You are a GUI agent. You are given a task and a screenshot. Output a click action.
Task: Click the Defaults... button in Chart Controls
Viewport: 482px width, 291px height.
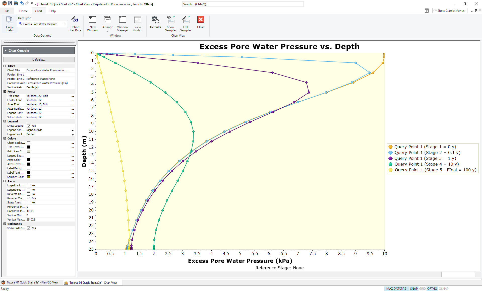pos(39,59)
